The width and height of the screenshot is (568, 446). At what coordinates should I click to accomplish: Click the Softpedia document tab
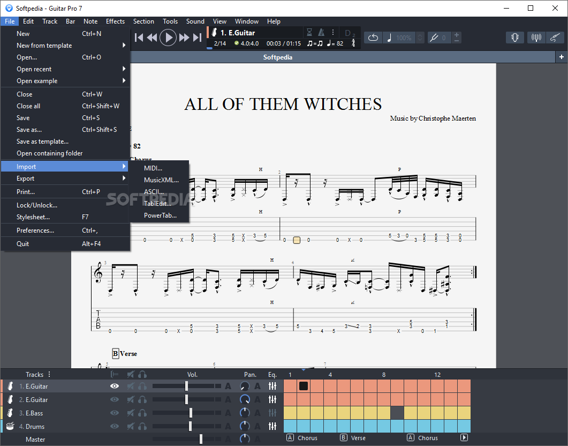tap(277, 57)
